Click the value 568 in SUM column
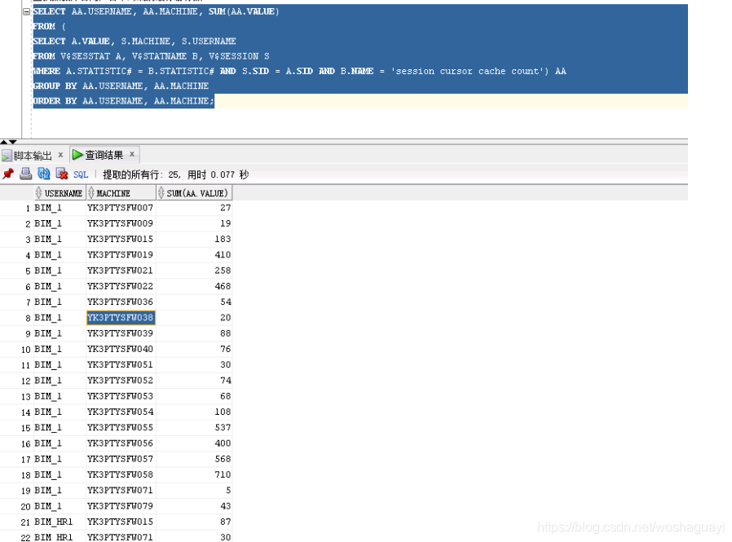The height and width of the screenshot is (542, 732). (223, 459)
